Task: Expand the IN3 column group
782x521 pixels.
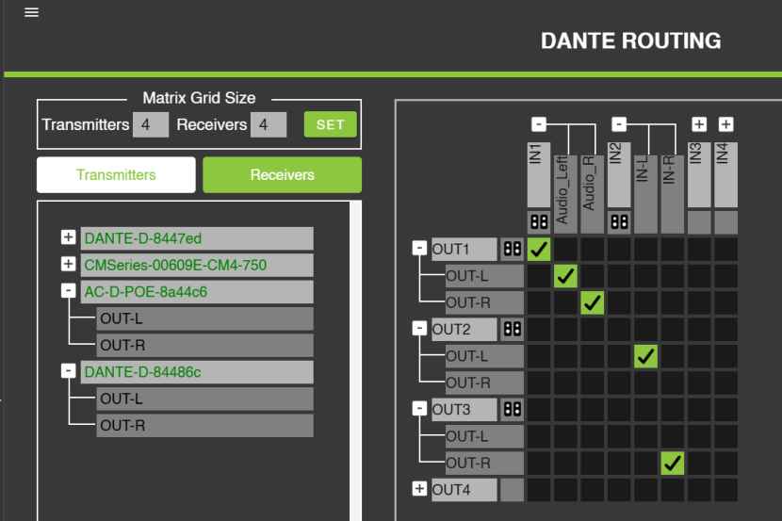Action: point(699,124)
